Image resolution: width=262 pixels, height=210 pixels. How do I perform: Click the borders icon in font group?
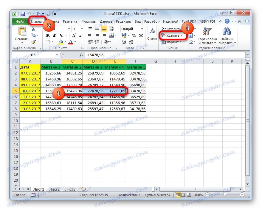48,42
